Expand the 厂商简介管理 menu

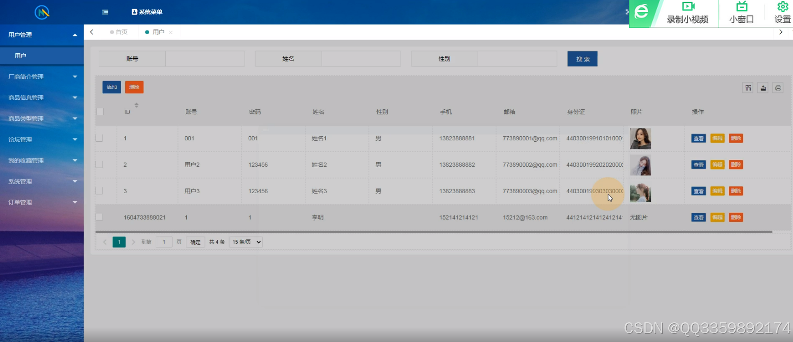click(x=42, y=77)
